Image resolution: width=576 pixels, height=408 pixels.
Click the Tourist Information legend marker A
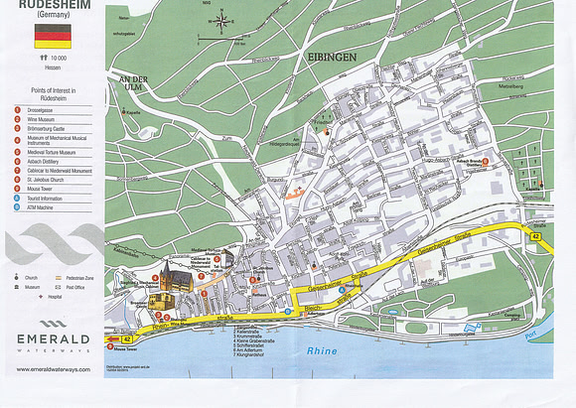pyautogui.click(x=17, y=199)
